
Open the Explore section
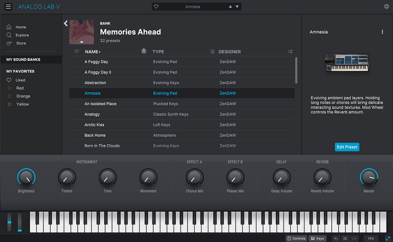(x=18, y=35)
